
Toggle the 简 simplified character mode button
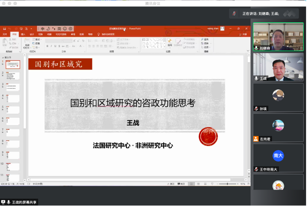(x=59, y=29)
